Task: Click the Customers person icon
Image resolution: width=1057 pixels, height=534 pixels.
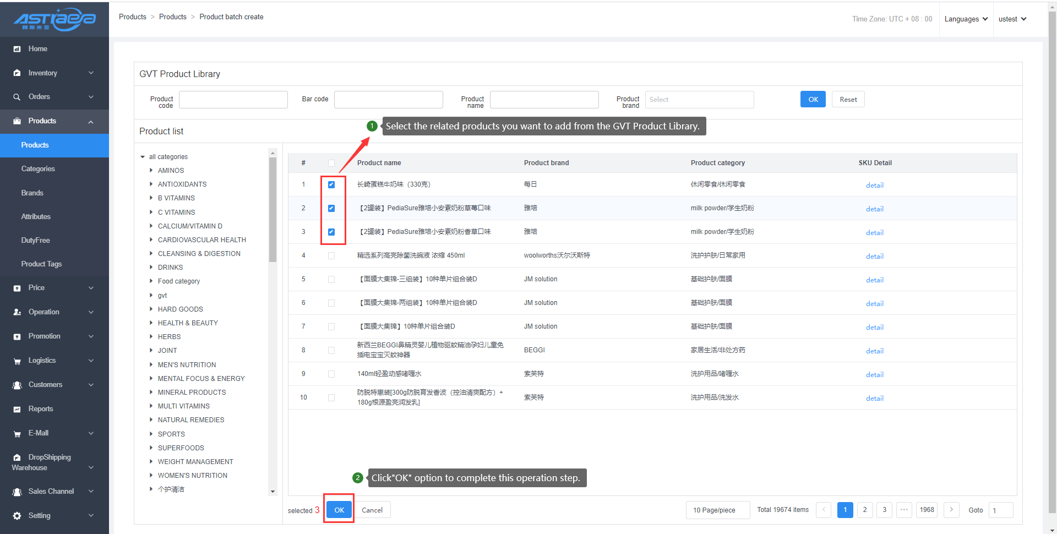Action: pos(17,385)
